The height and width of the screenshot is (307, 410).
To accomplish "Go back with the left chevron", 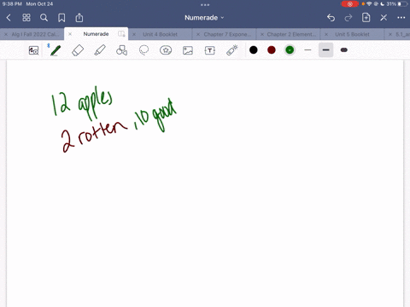I will (x=9, y=18).
